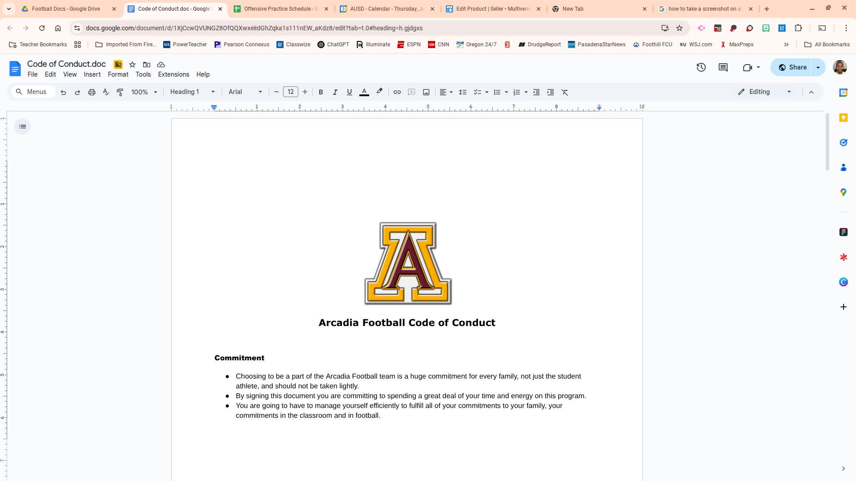Screen dimensions: 856x481
Task: Open zoom level dropdown
Action: (144, 92)
